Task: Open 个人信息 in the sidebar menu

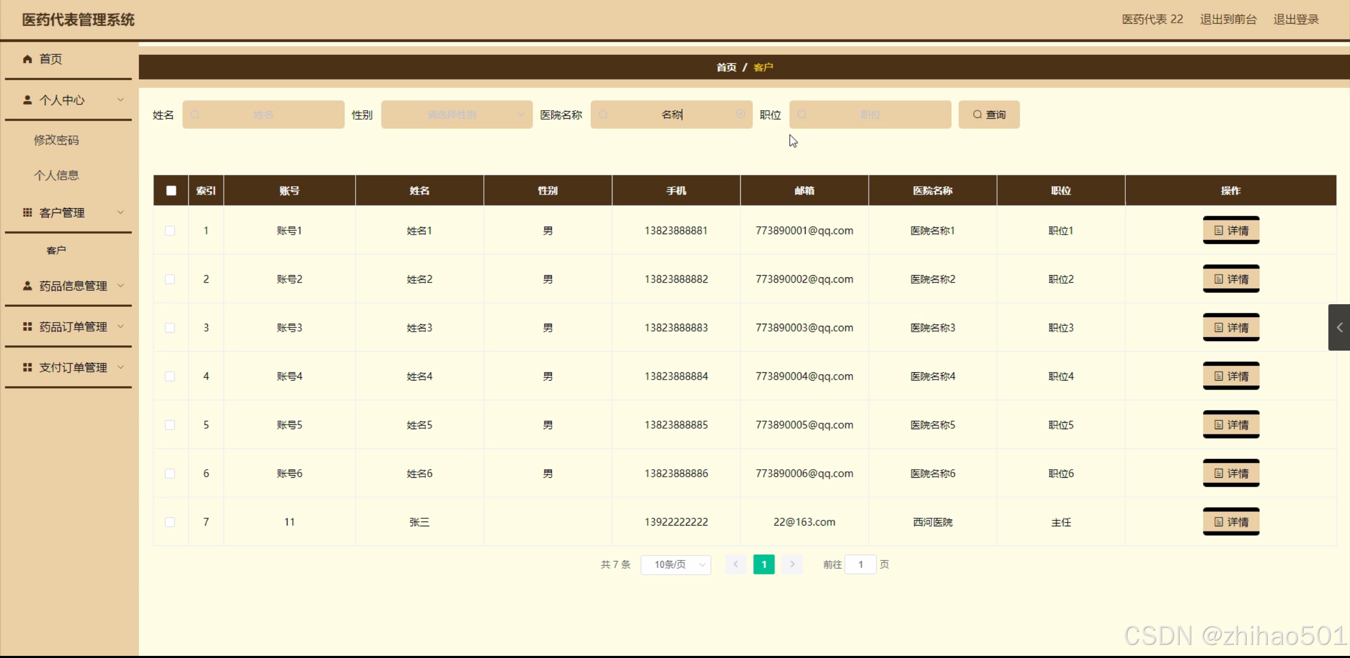Action: (x=56, y=176)
